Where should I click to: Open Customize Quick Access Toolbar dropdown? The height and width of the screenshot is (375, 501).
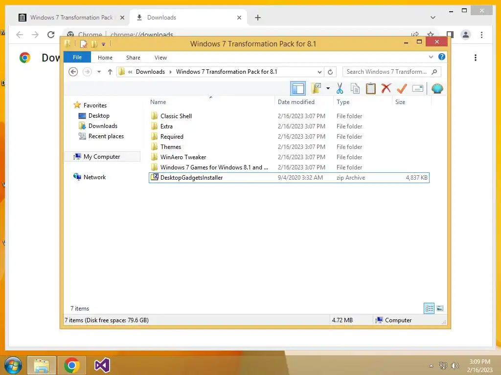click(x=103, y=44)
